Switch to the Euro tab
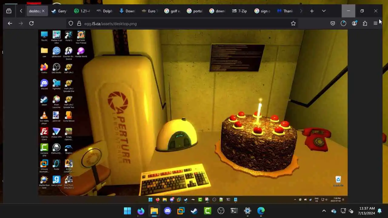Screen dimensions: 388x218 [x=149, y=11]
